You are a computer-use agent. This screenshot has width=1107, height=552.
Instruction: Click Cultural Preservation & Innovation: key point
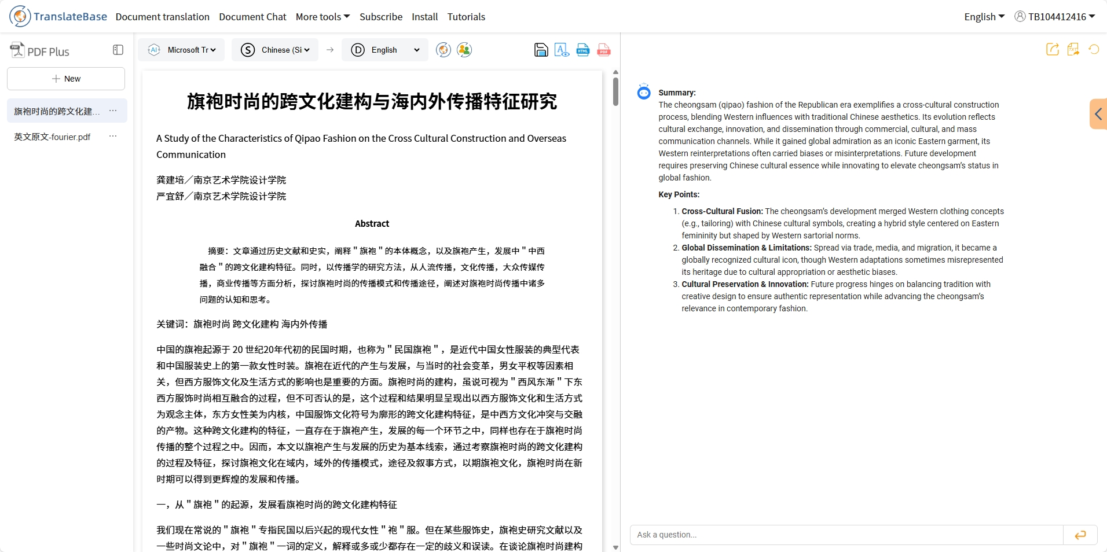click(745, 284)
